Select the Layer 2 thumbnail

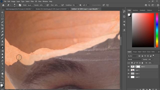click(x=132, y=70)
